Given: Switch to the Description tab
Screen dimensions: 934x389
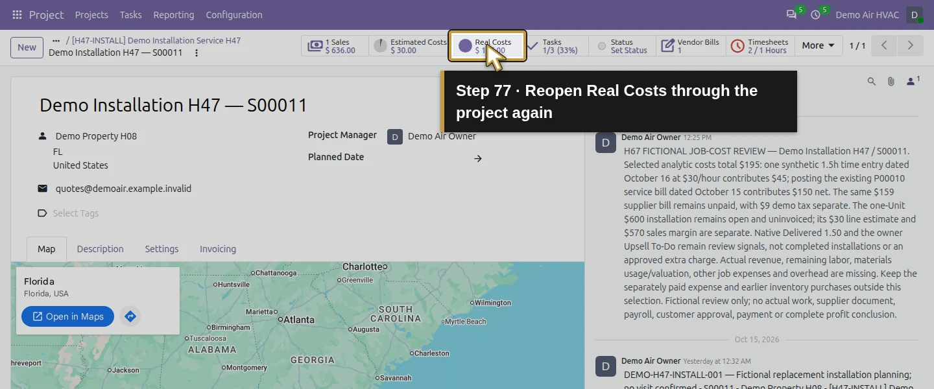Looking at the screenshot, I should click(100, 249).
